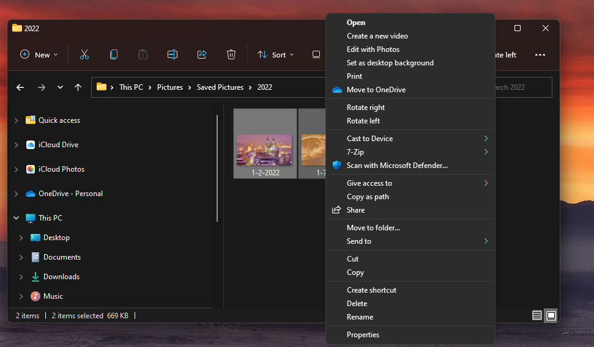The height and width of the screenshot is (347, 594).
Task: Click the Copy icon in the toolbar
Action: 114,54
